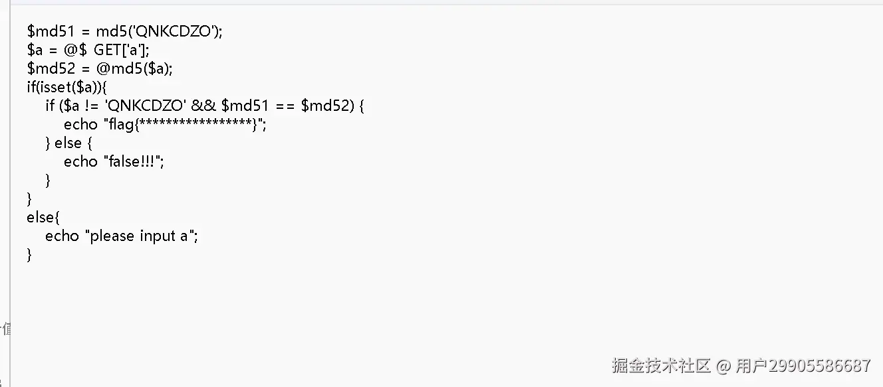Image resolution: width=883 pixels, height=387 pixels.
Task: Click the $md51 variable on the first line
Action: pos(48,31)
